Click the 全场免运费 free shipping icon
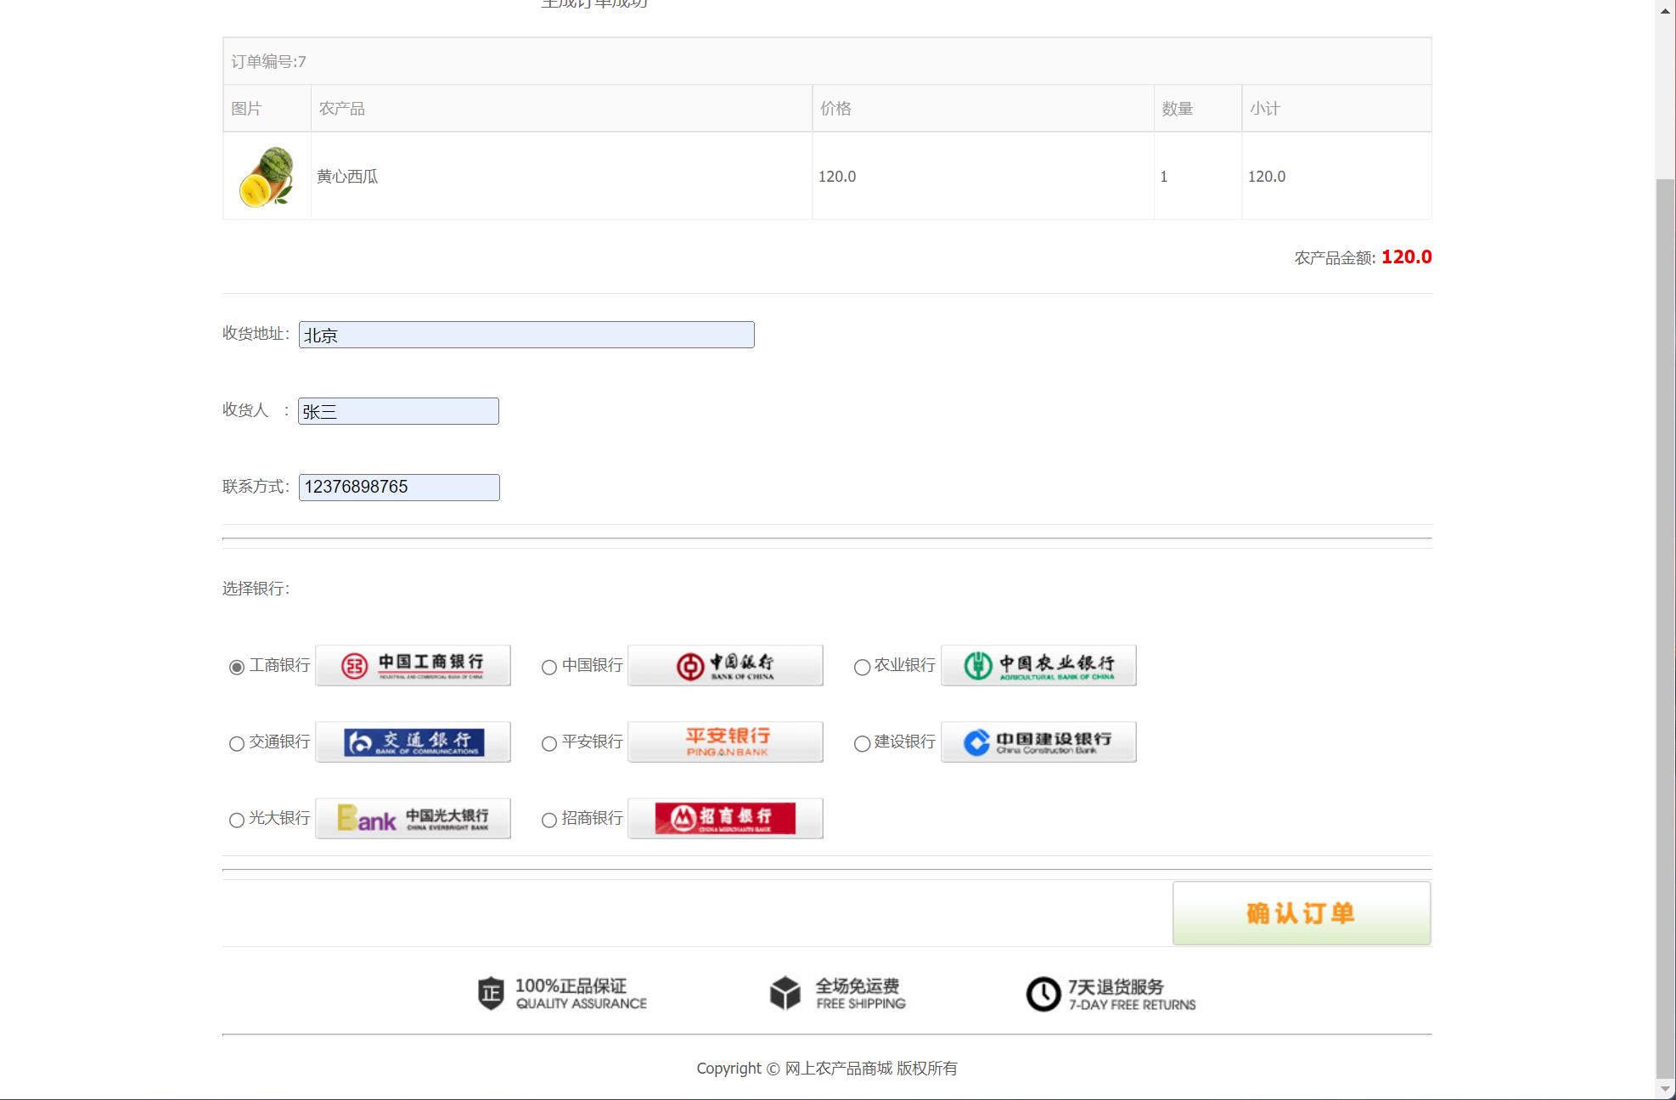This screenshot has width=1676, height=1100. point(785,992)
